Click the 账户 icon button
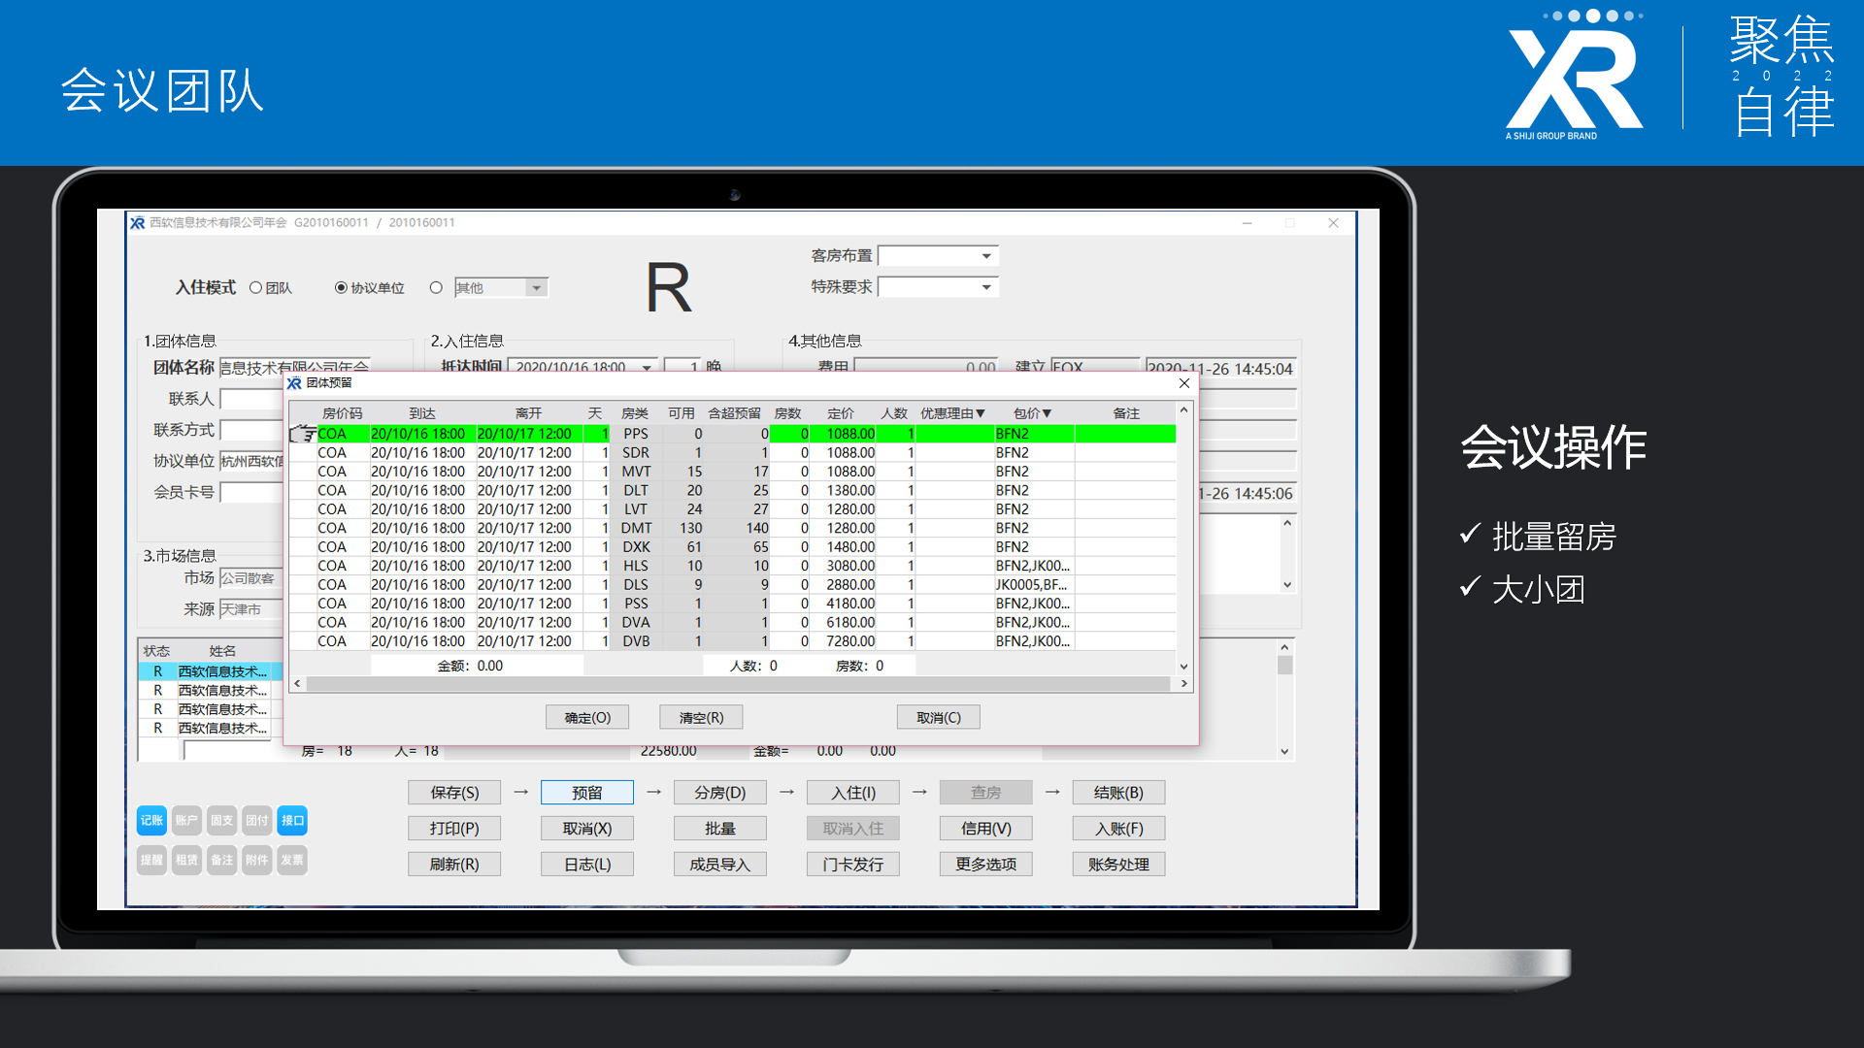 point(186,821)
